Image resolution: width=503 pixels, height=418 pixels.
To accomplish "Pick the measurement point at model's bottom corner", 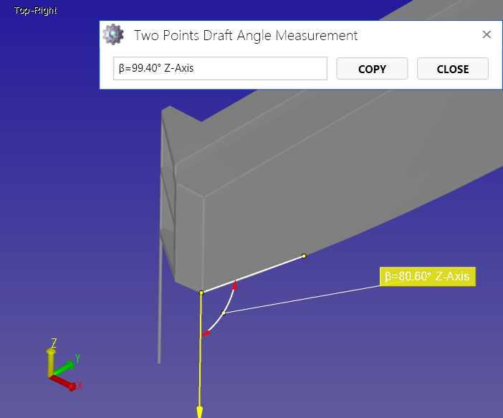I will pos(201,293).
